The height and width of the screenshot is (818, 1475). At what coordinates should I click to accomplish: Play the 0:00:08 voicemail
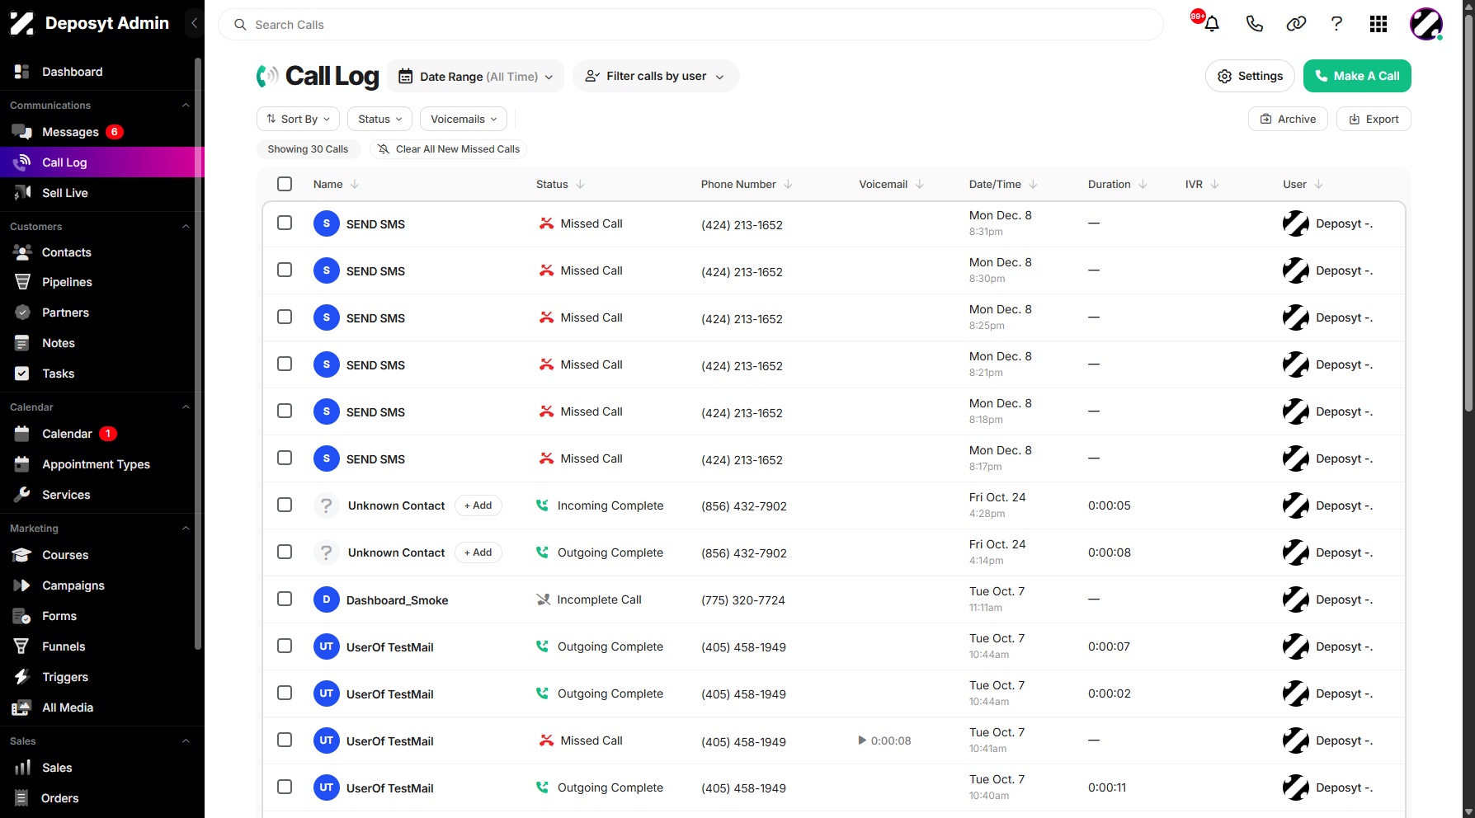point(862,740)
